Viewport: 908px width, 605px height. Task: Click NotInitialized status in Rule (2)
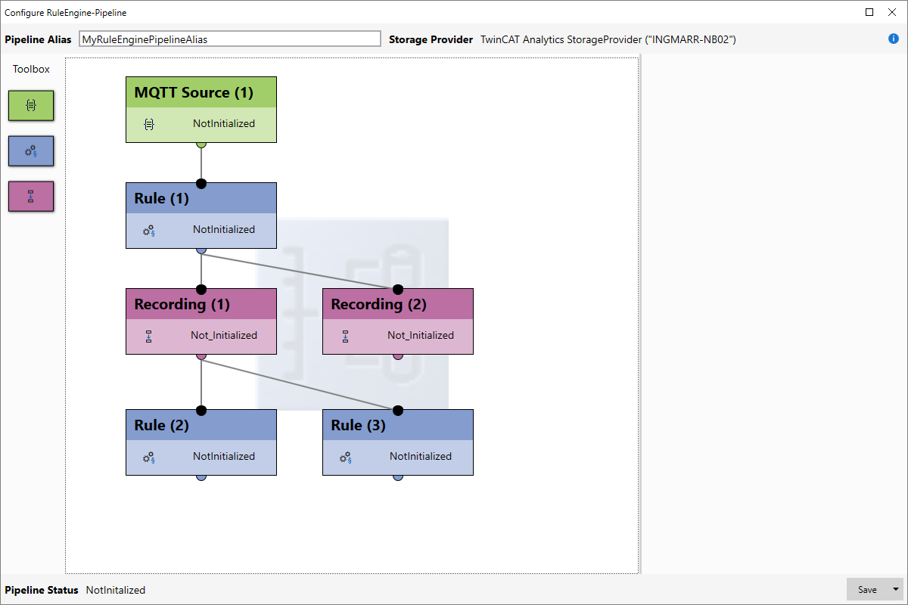(x=224, y=456)
